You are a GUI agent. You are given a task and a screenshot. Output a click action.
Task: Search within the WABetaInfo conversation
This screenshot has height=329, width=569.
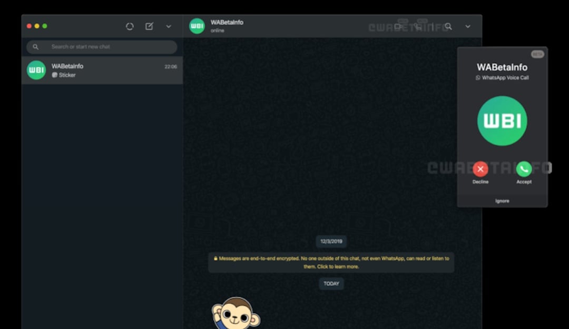448,26
